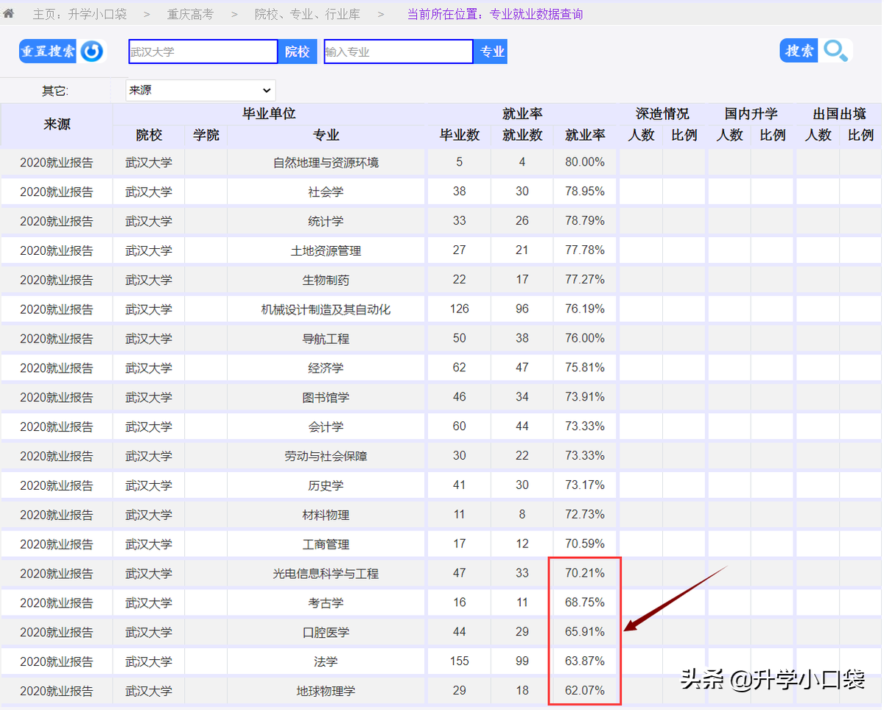Click the 70.21% employment rate value
The width and height of the screenshot is (884, 710).
point(585,572)
